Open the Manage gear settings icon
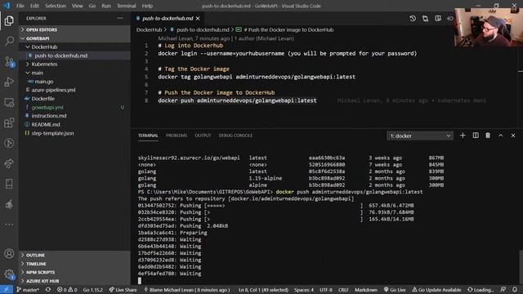The width and height of the screenshot is (523, 294). pos(9,274)
